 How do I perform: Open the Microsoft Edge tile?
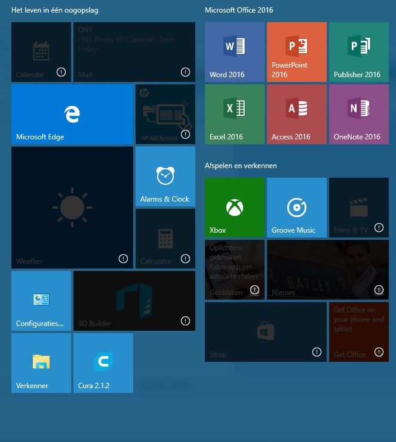[72, 114]
